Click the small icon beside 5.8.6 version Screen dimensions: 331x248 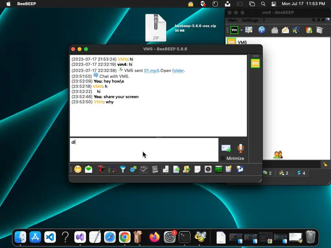coord(328,19)
